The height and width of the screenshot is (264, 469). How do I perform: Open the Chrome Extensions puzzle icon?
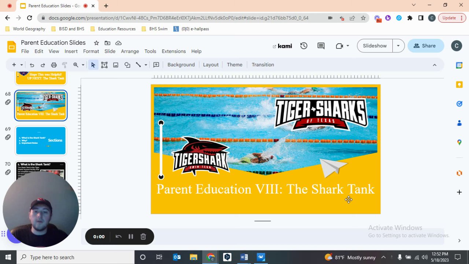click(x=410, y=18)
